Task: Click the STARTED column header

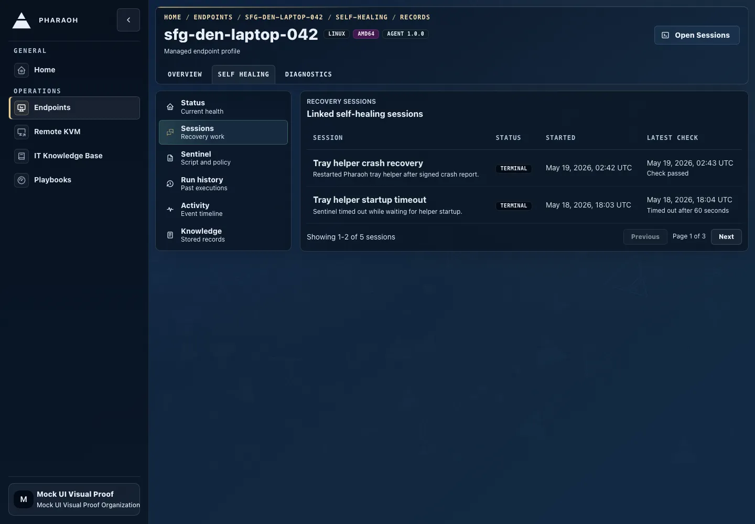Action: pyautogui.click(x=560, y=138)
